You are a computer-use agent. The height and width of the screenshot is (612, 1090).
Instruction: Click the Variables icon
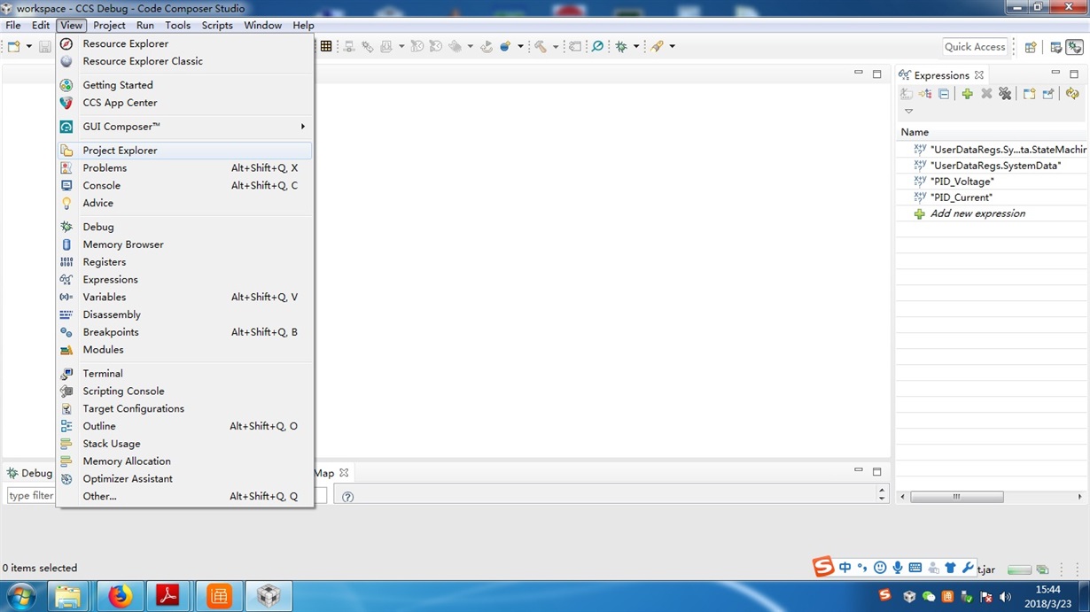pos(66,297)
